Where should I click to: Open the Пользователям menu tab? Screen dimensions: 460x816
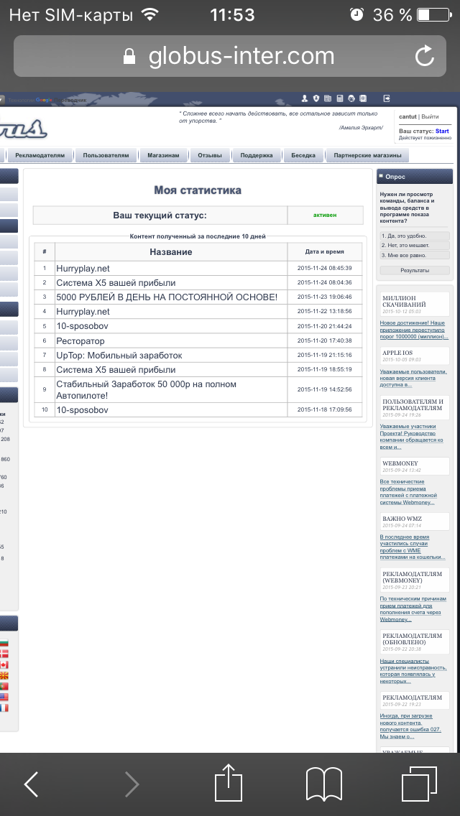(106, 155)
